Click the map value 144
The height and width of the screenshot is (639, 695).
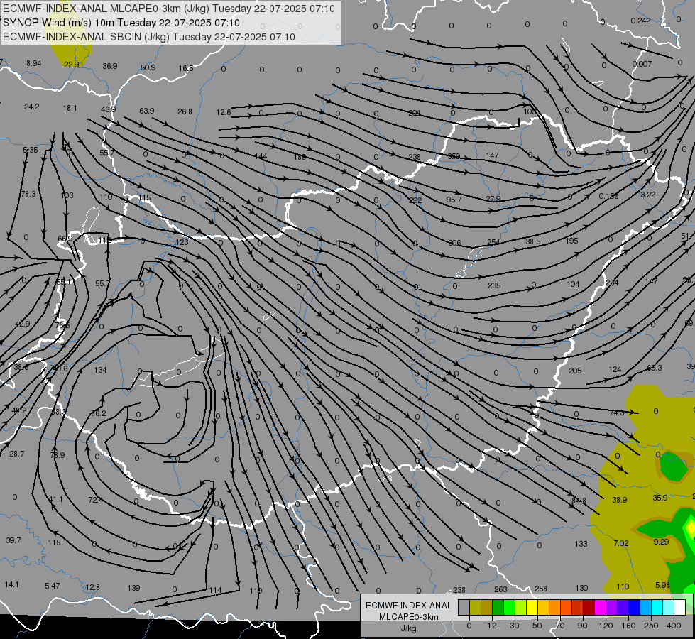click(x=261, y=156)
